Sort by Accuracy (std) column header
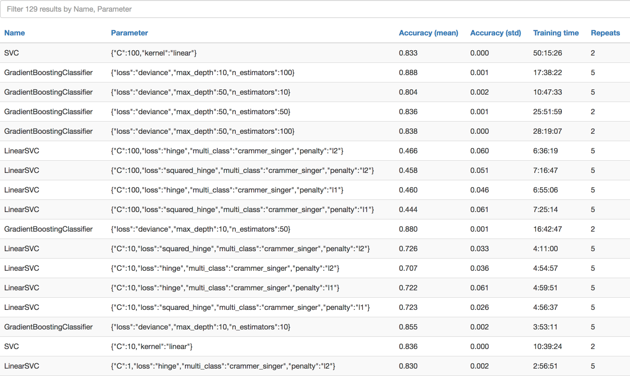The image size is (630, 376). pyautogui.click(x=495, y=33)
